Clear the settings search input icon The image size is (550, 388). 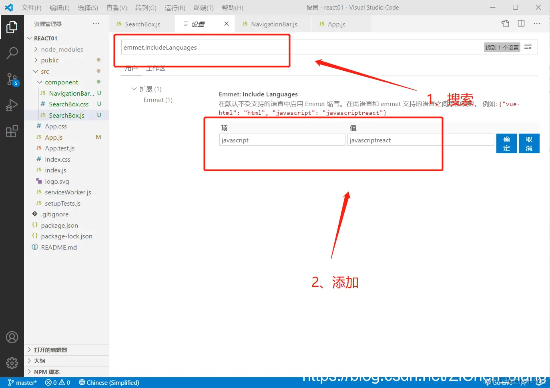click(528, 47)
